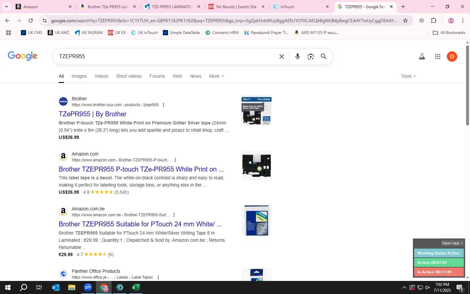
Task: Expand the More search filters dropdown
Action: 216,76
